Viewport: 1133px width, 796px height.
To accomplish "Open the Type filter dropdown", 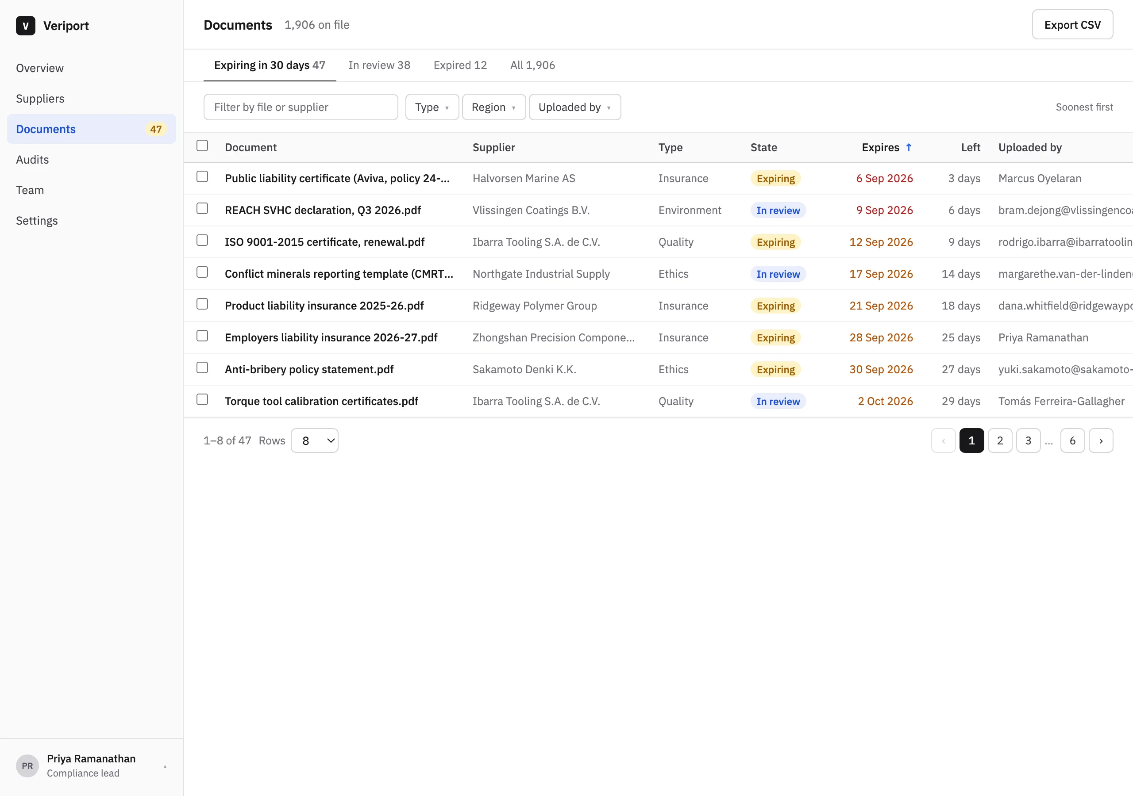I will 432,107.
